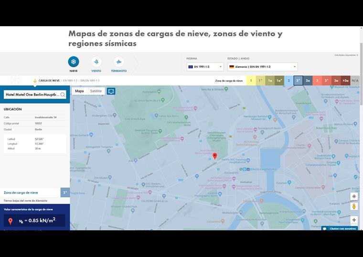The image size is (363, 257).
Task: Click the sk = 0.85 kN/m² value
Action: pos(37,220)
